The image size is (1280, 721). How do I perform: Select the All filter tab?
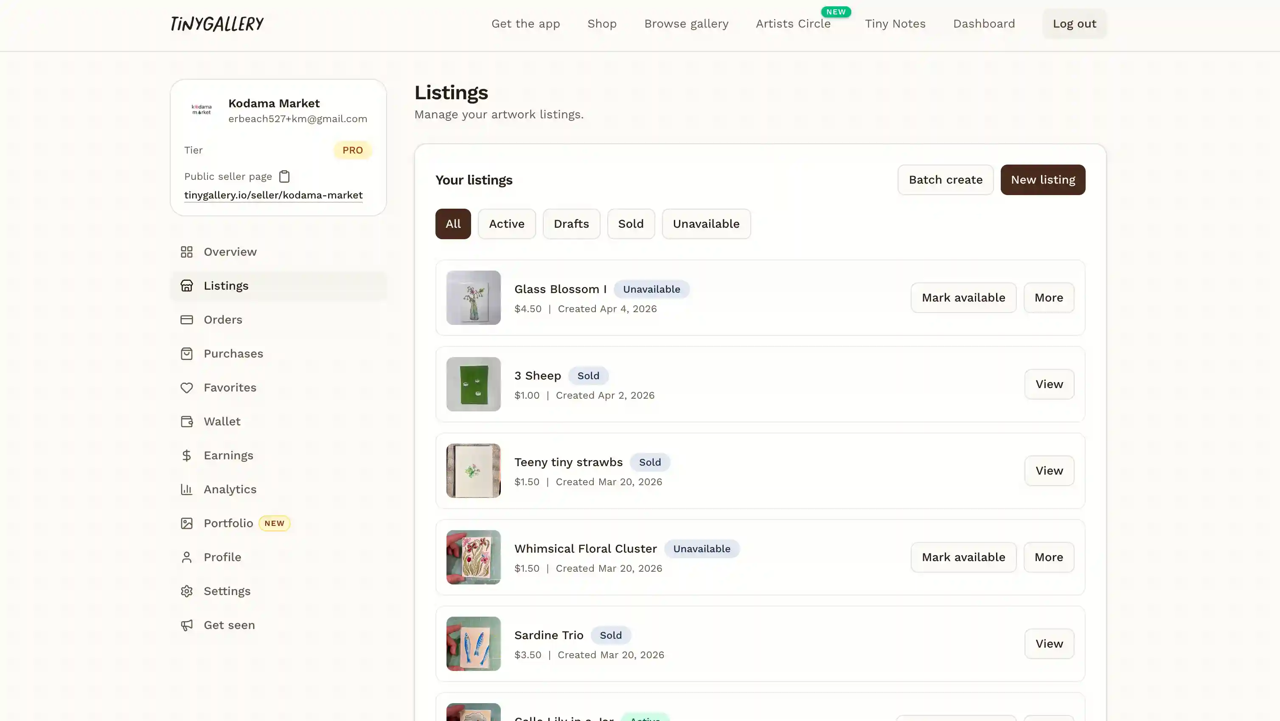click(x=453, y=224)
